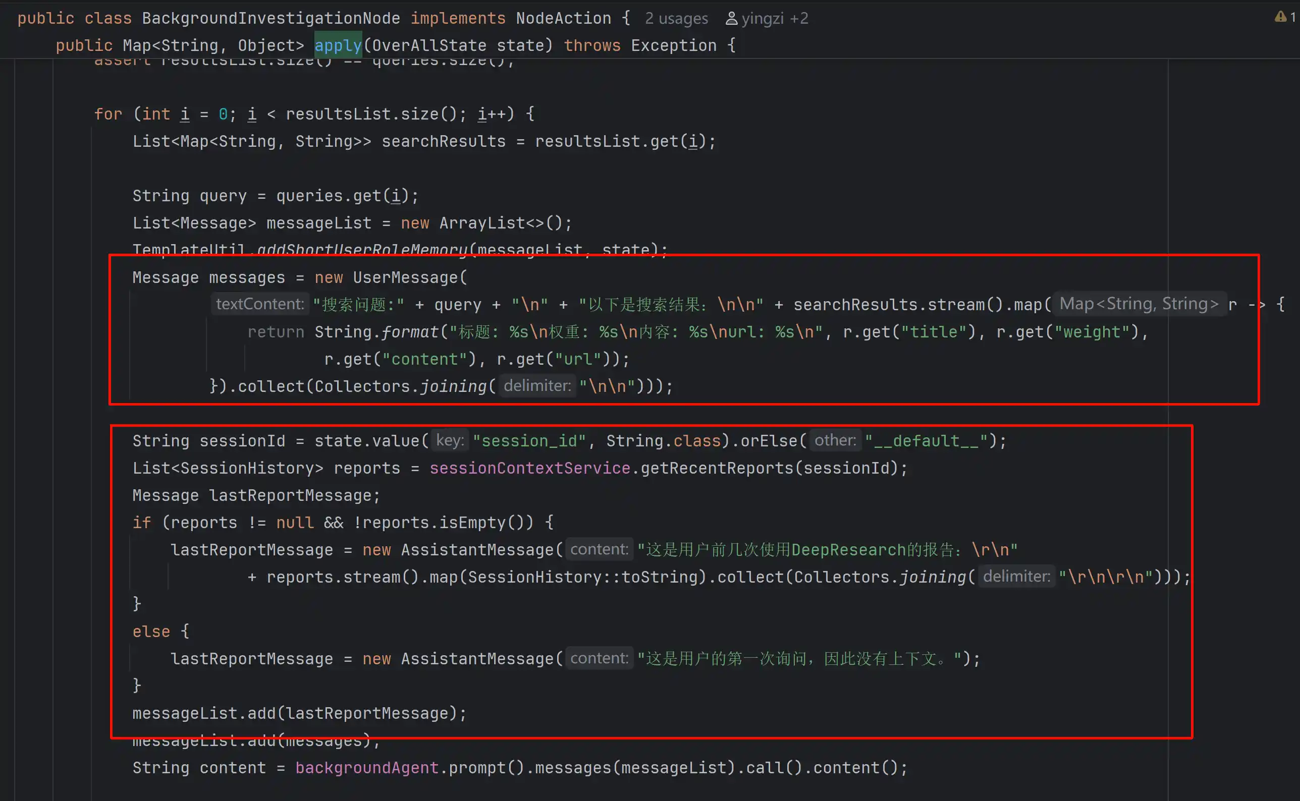
Task: Click the highlighted apply method name
Action: [x=338, y=45]
